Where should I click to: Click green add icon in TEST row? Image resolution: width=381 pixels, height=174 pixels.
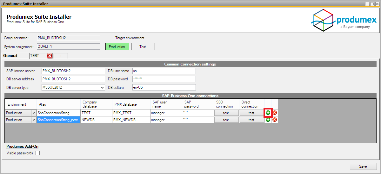pos(268,113)
